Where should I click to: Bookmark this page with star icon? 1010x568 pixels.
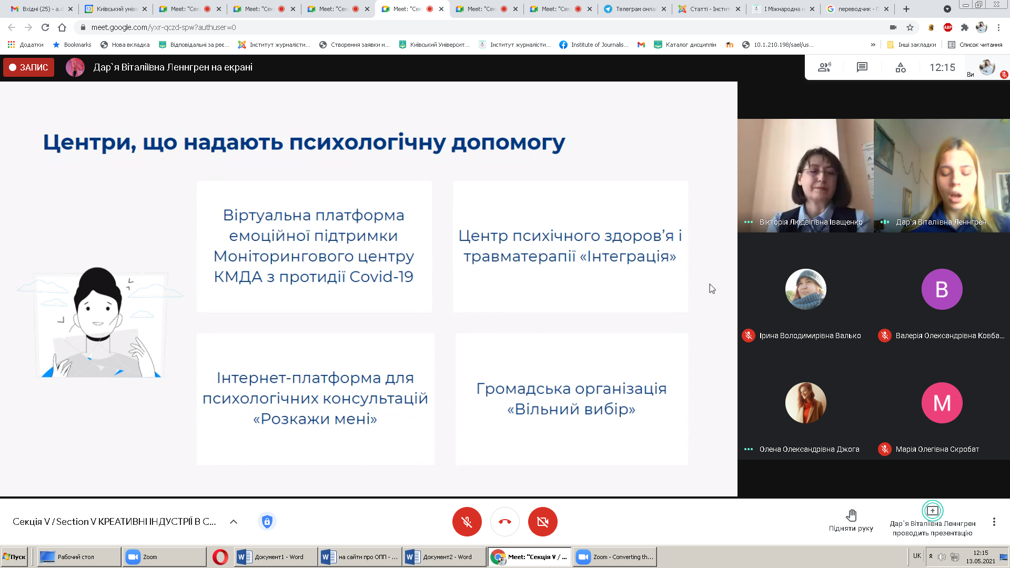[910, 27]
